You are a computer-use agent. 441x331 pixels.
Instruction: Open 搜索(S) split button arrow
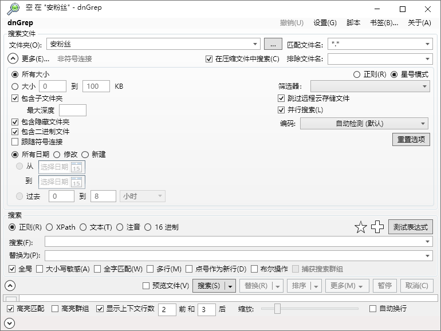[x=230, y=286]
